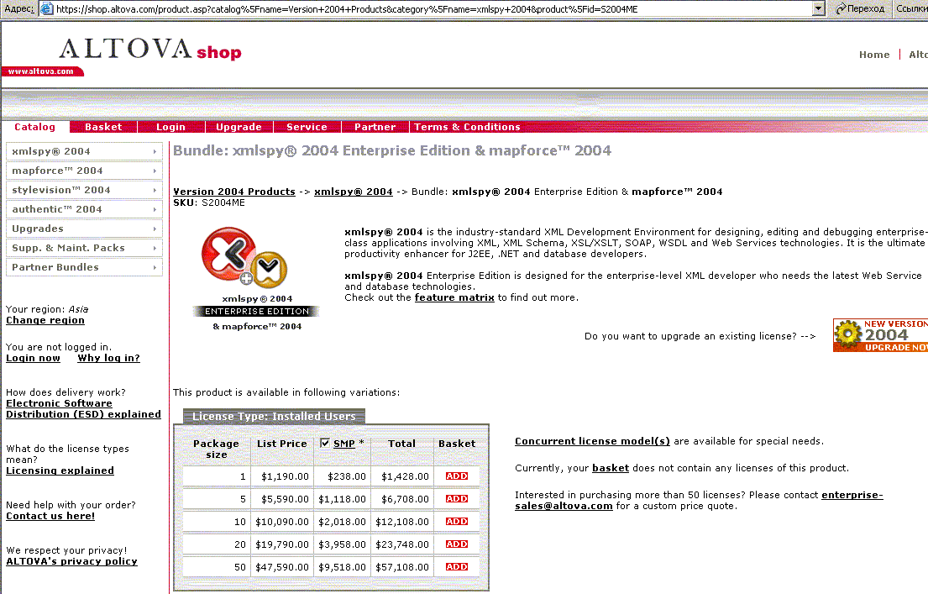
Task: Expand the stylevision 2004 sidebar menu arrow
Action: [155, 190]
